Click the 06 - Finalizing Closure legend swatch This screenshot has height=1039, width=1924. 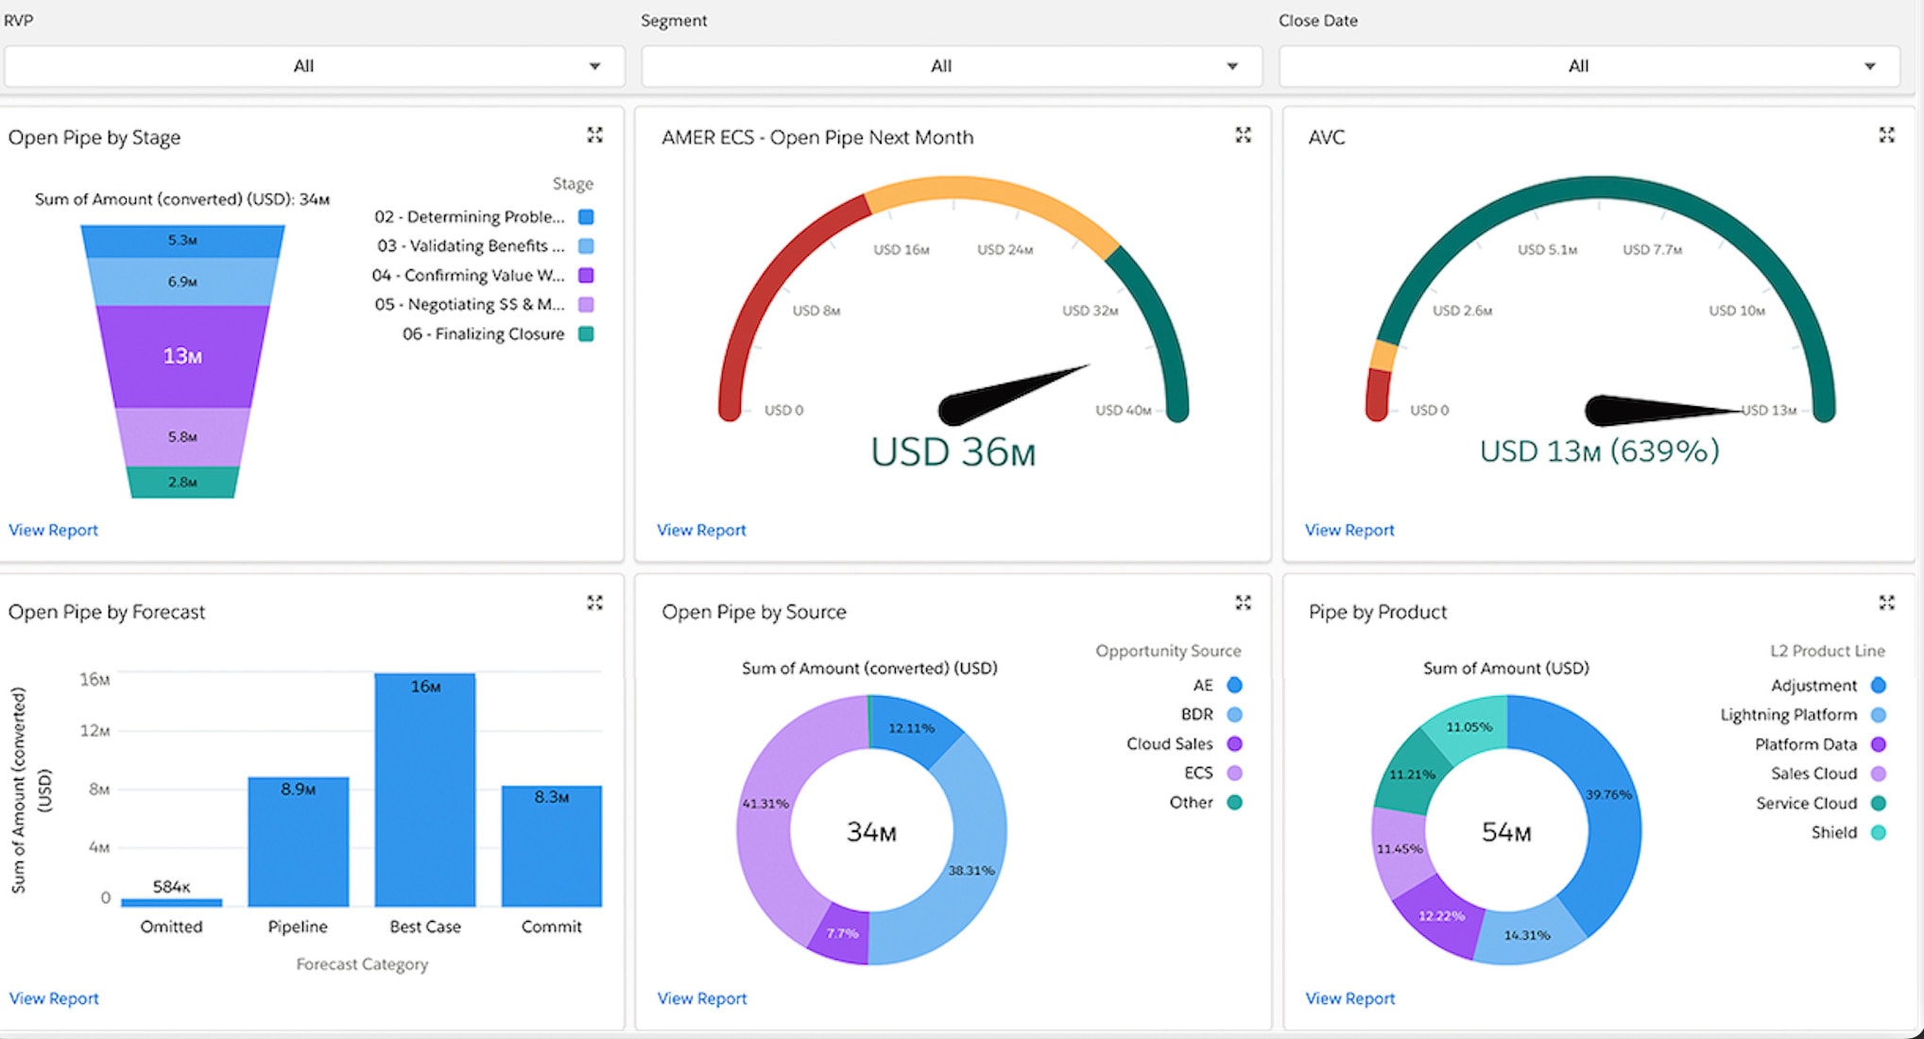[x=586, y=333]
